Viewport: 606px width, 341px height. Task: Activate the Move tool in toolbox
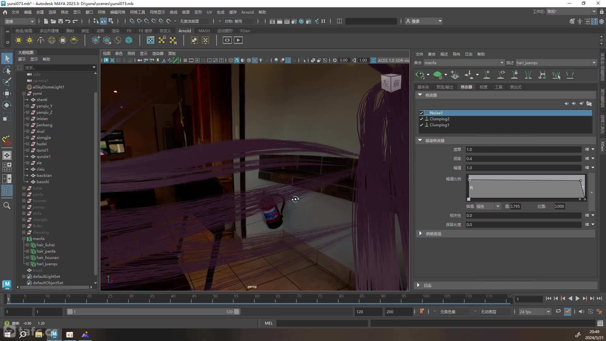[x=7, y=93]
